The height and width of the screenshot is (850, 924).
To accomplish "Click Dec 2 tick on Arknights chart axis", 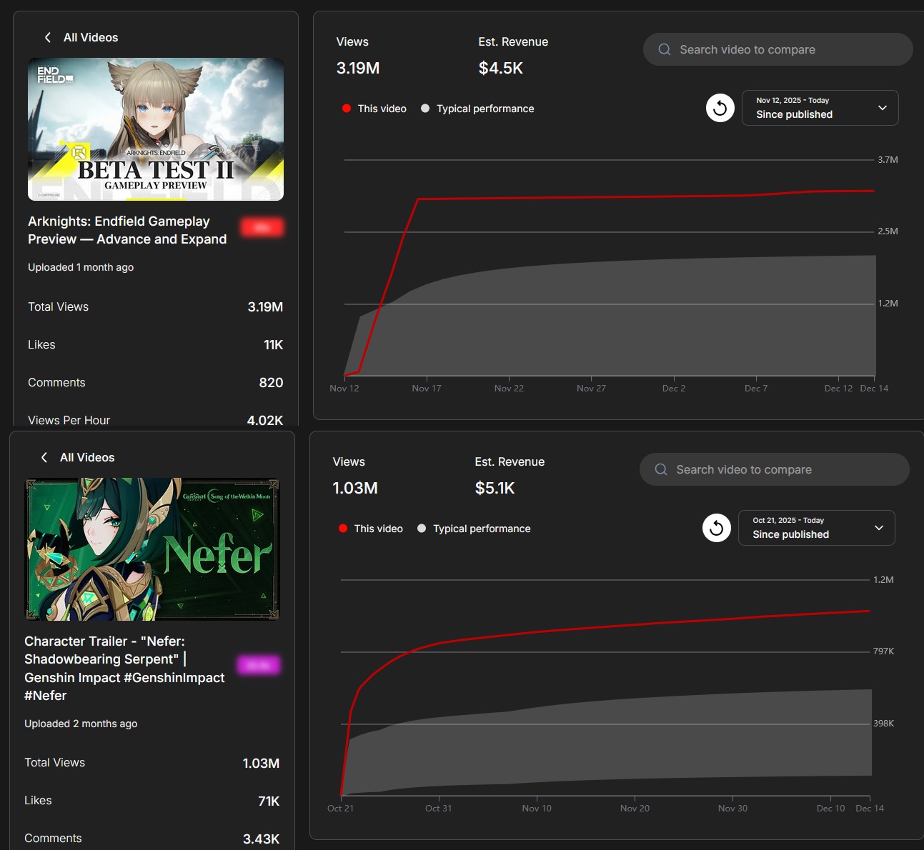I will 674,388.
